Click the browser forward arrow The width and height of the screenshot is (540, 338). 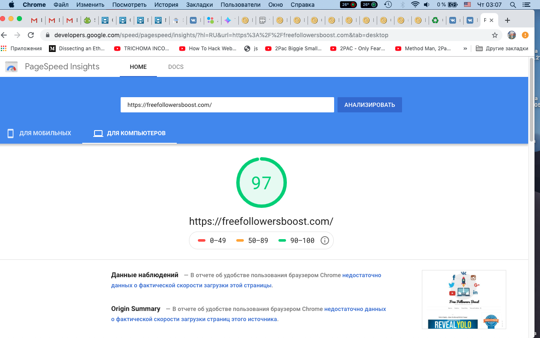tap(17, 35)
